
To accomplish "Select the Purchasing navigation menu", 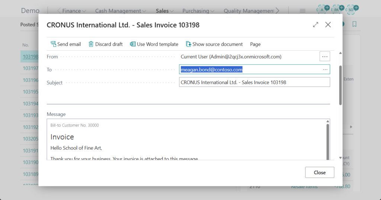I will [x=201, y=11].
